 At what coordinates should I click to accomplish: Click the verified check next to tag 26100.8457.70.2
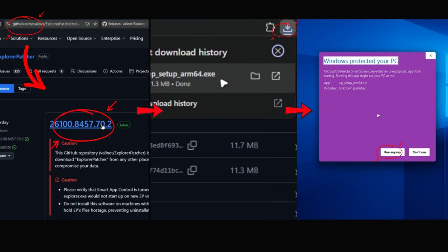[27, 139]
